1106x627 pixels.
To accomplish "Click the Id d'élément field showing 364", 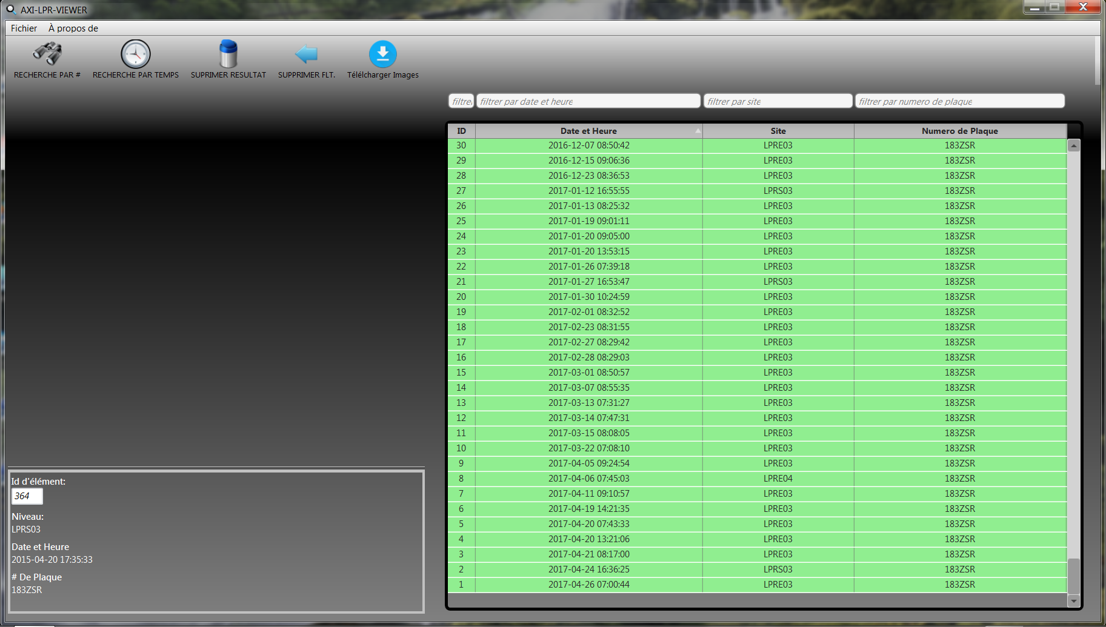I will [27, 496].
